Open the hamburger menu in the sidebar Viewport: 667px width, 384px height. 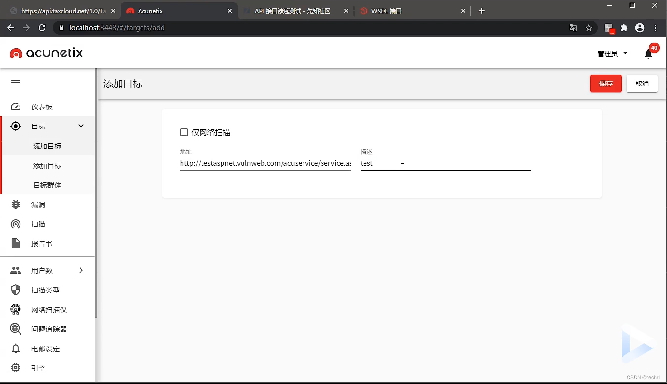click(16, 83)
